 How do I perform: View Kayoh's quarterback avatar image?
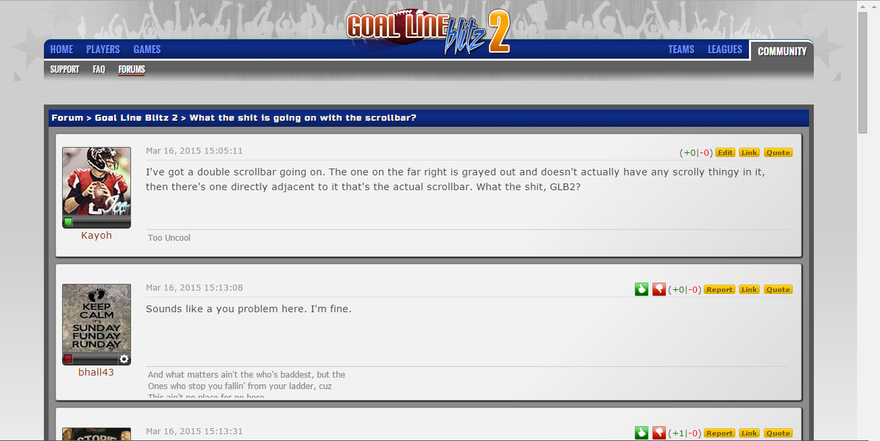click(97, 182)
